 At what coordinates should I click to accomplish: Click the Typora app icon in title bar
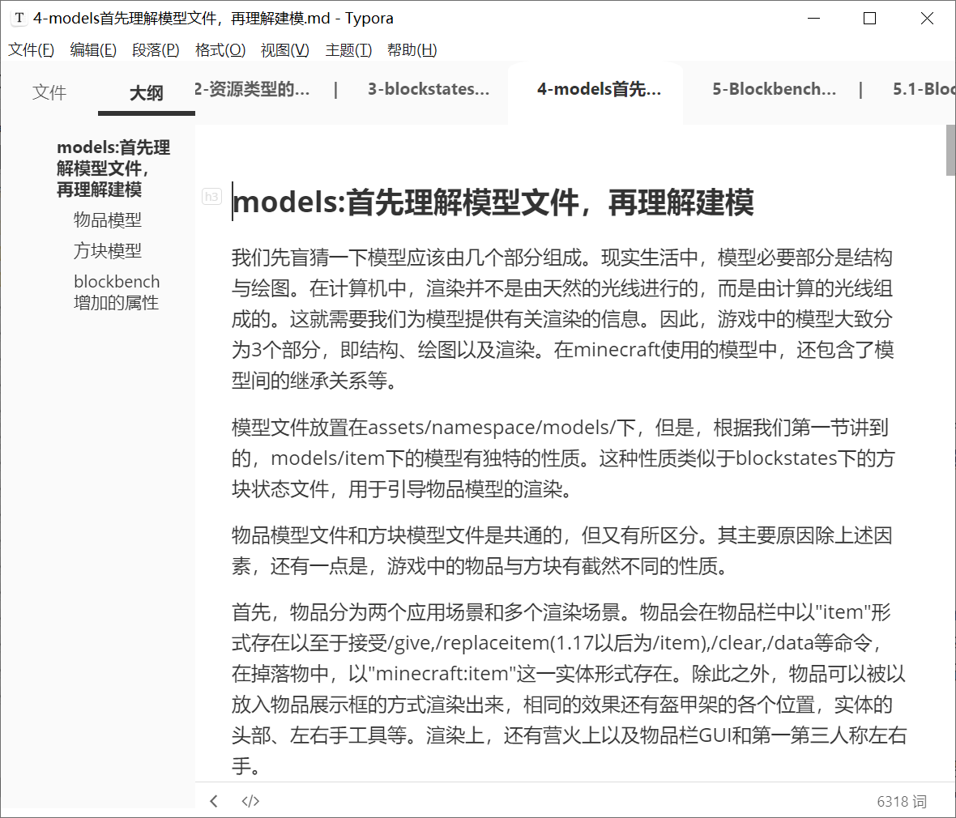click(19, 19)
